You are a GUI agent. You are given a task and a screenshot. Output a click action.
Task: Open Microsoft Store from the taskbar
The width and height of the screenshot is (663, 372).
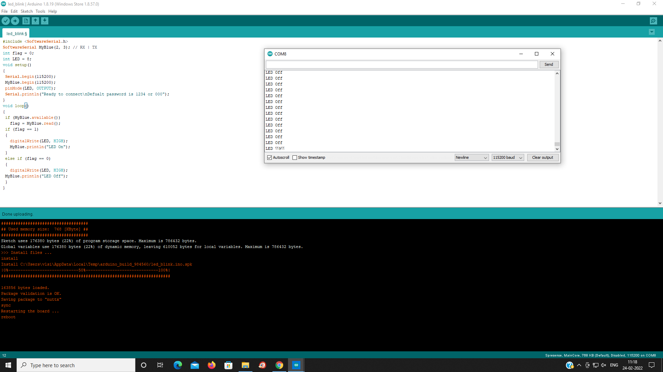(229, 365)
